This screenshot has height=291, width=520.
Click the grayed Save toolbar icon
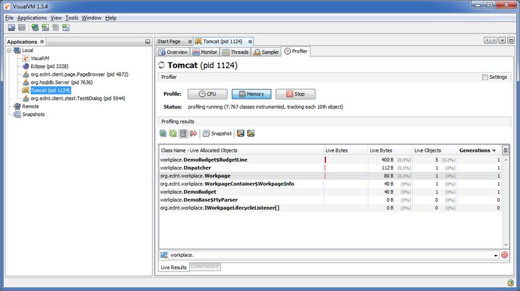pos(22,28)
